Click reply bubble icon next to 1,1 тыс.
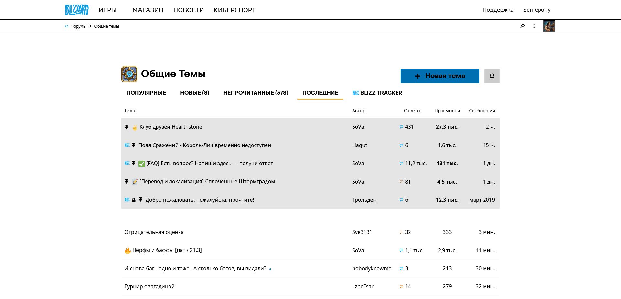This screenshot has width=621, height=299. click(401, 250)
